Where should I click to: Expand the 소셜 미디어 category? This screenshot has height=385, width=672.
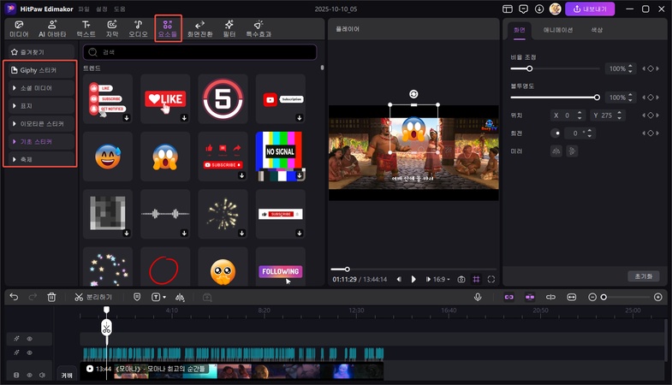point(39,88)
